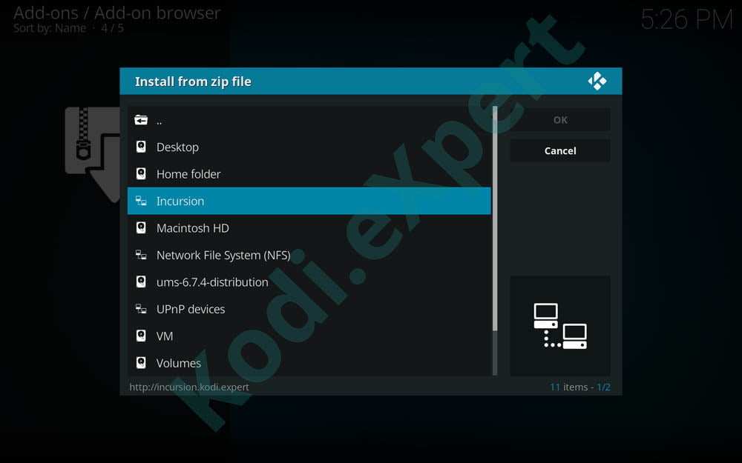Go up via the '..' entry
Screen dimensions: 742x463
click(x=309, y=120)
